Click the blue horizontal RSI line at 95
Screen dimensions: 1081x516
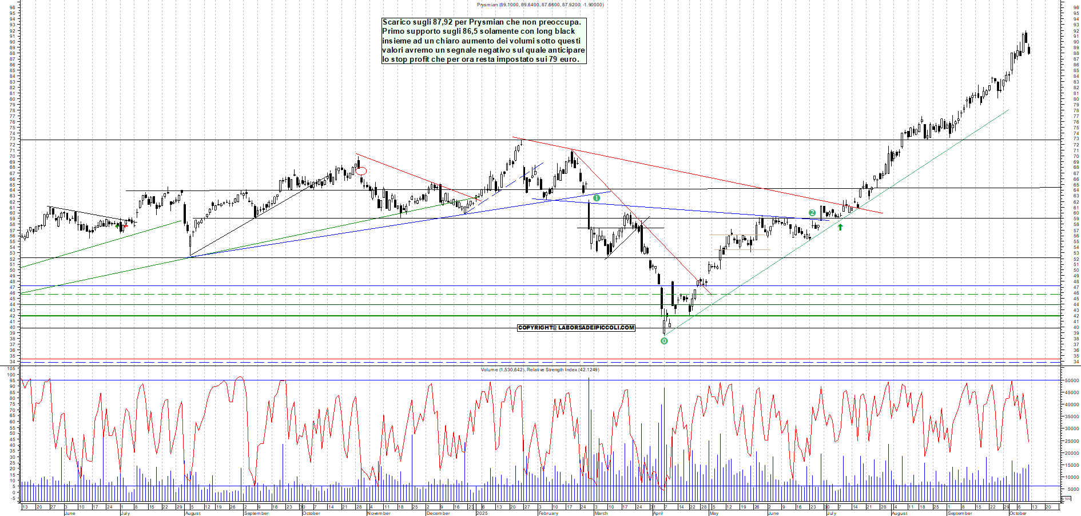click(343, 380)
